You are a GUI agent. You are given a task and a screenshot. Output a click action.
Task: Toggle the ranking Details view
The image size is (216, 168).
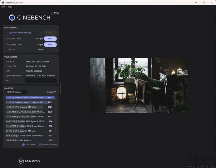pyautogui.click(x=50, y=92)
